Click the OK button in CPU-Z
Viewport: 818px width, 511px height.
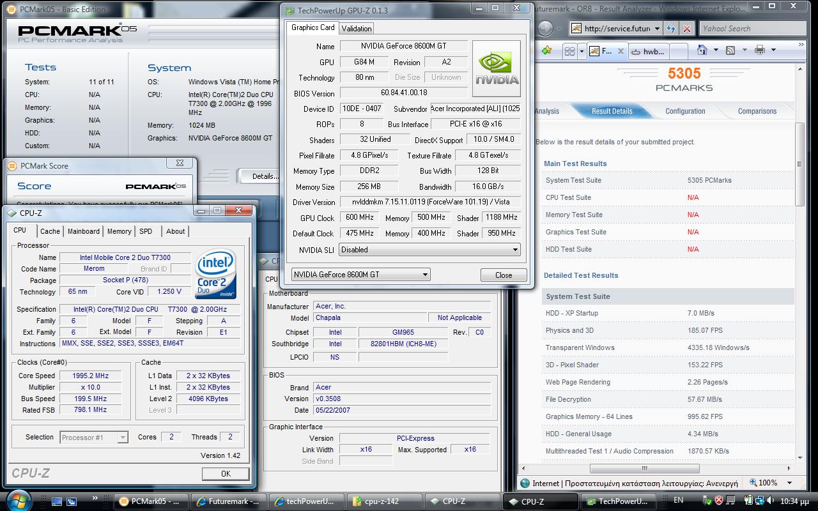point(226,474)
